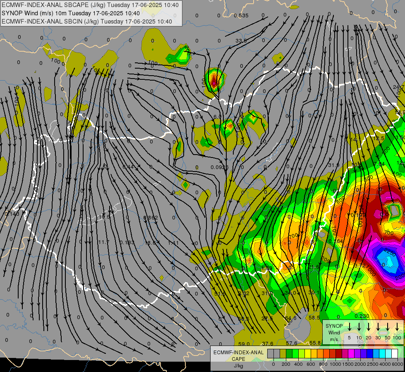Click the 20 m/s wind arrow in legend
Image resolution: width=405 pixels, height=372 pixels.
click(369, 327)
